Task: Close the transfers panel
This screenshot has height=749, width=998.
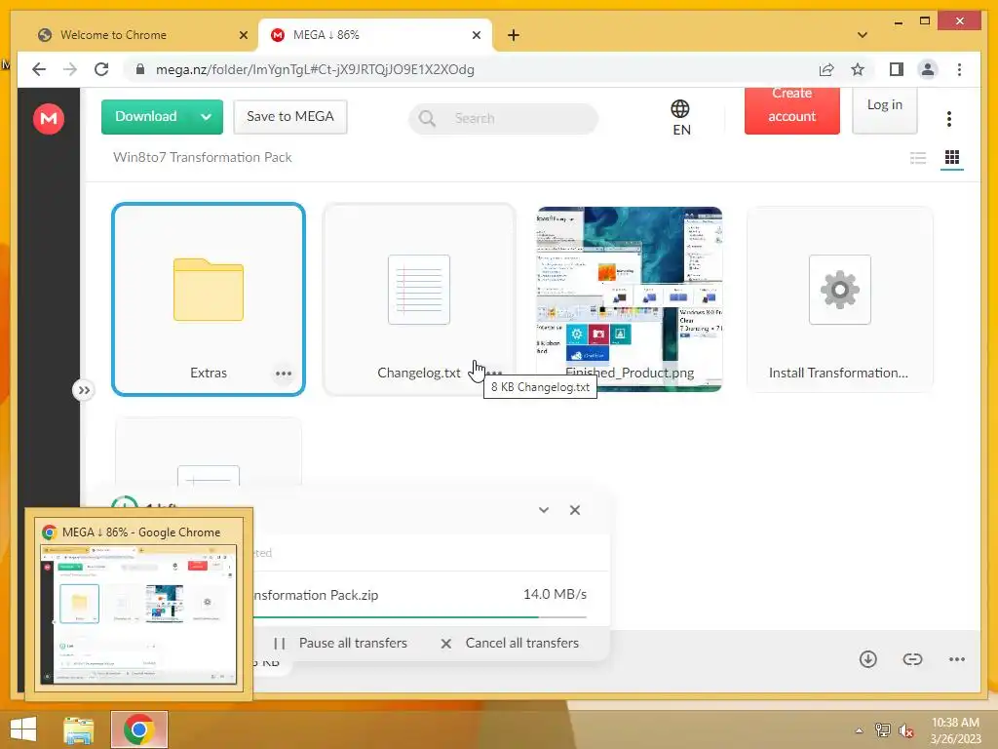Action: [575, 509]
